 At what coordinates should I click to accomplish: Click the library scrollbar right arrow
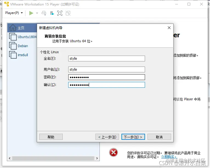point(97,158)
